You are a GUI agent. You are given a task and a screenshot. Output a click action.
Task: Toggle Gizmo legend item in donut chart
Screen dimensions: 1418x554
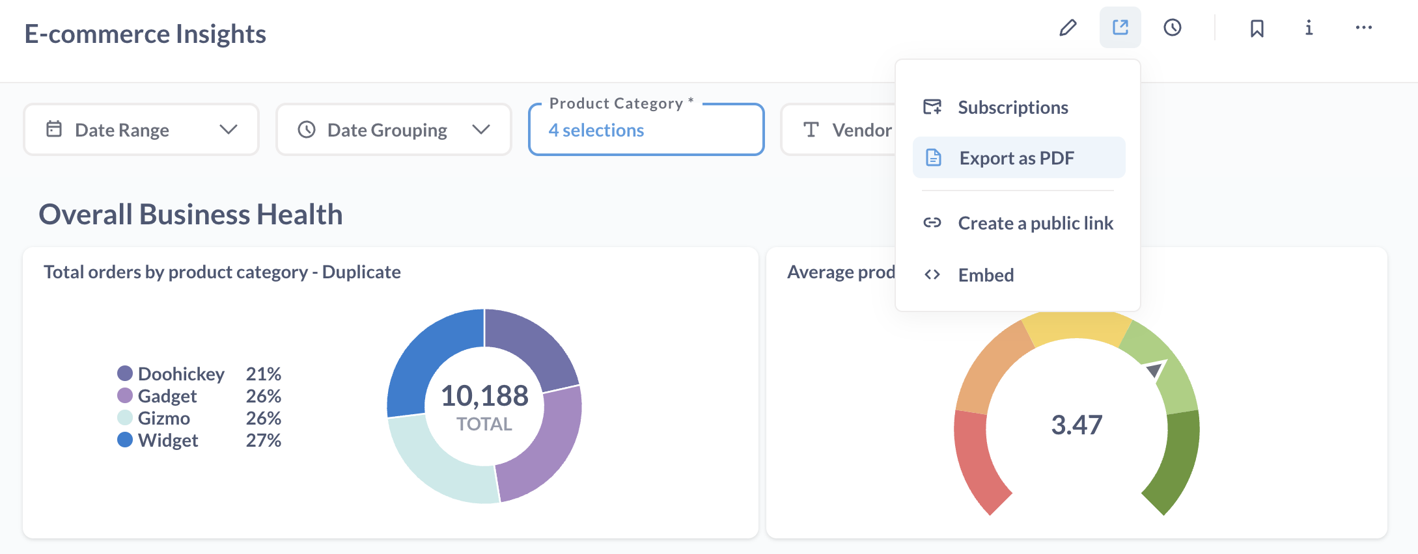point(163,418)
